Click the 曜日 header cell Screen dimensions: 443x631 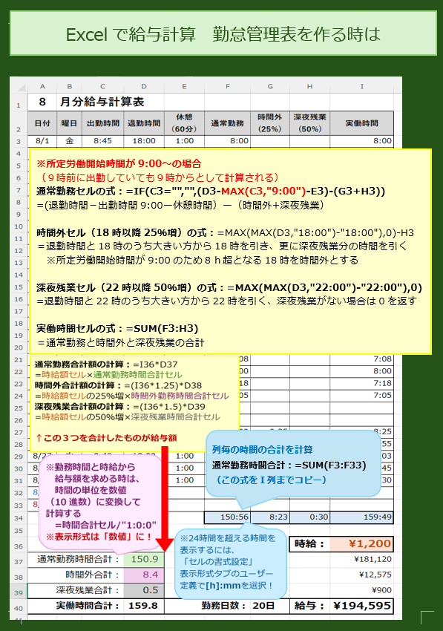point(70,123)
